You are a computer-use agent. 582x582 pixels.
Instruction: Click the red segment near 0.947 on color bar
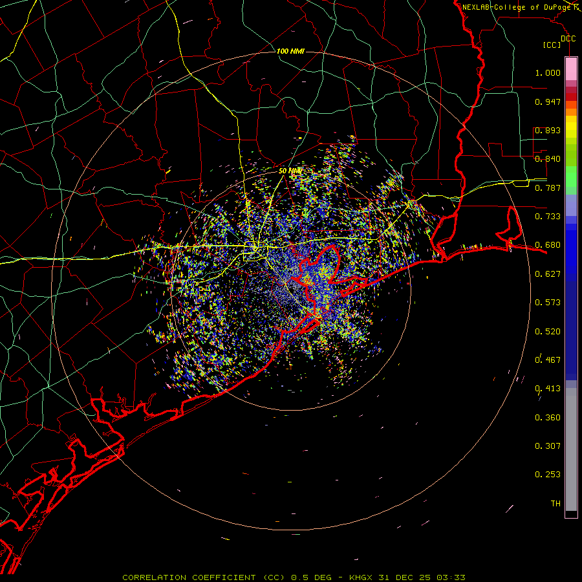click(571, 97)
